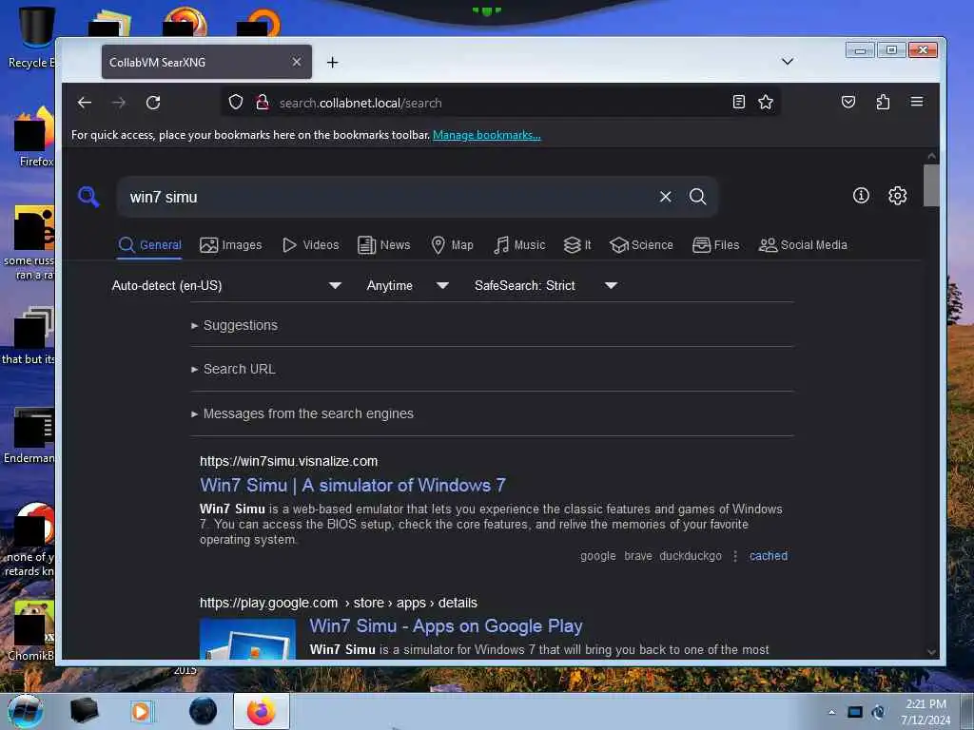Open the globe browser taskbar icon
Screen dimensions: 974x730
(x=204, y=711)
